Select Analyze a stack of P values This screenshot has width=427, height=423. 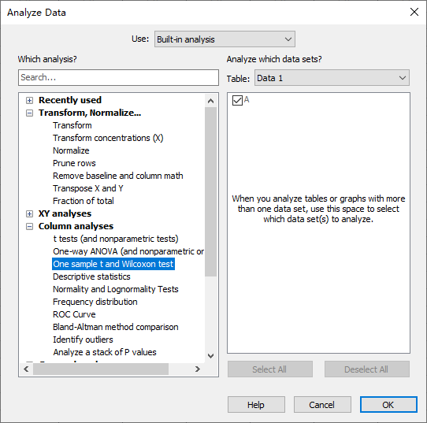[x=105, y=352]
